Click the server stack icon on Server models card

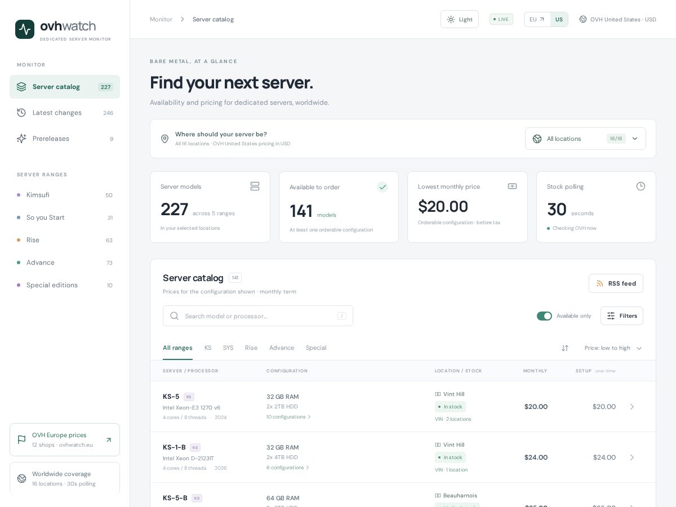tap(255, 186)
